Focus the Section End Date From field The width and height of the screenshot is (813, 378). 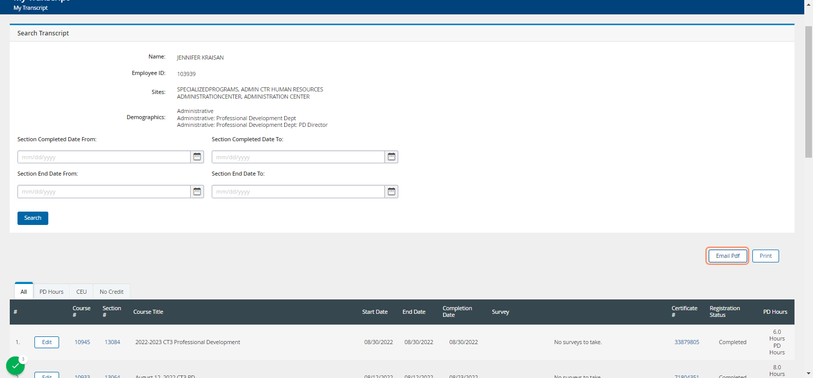(x=104, y=192)
